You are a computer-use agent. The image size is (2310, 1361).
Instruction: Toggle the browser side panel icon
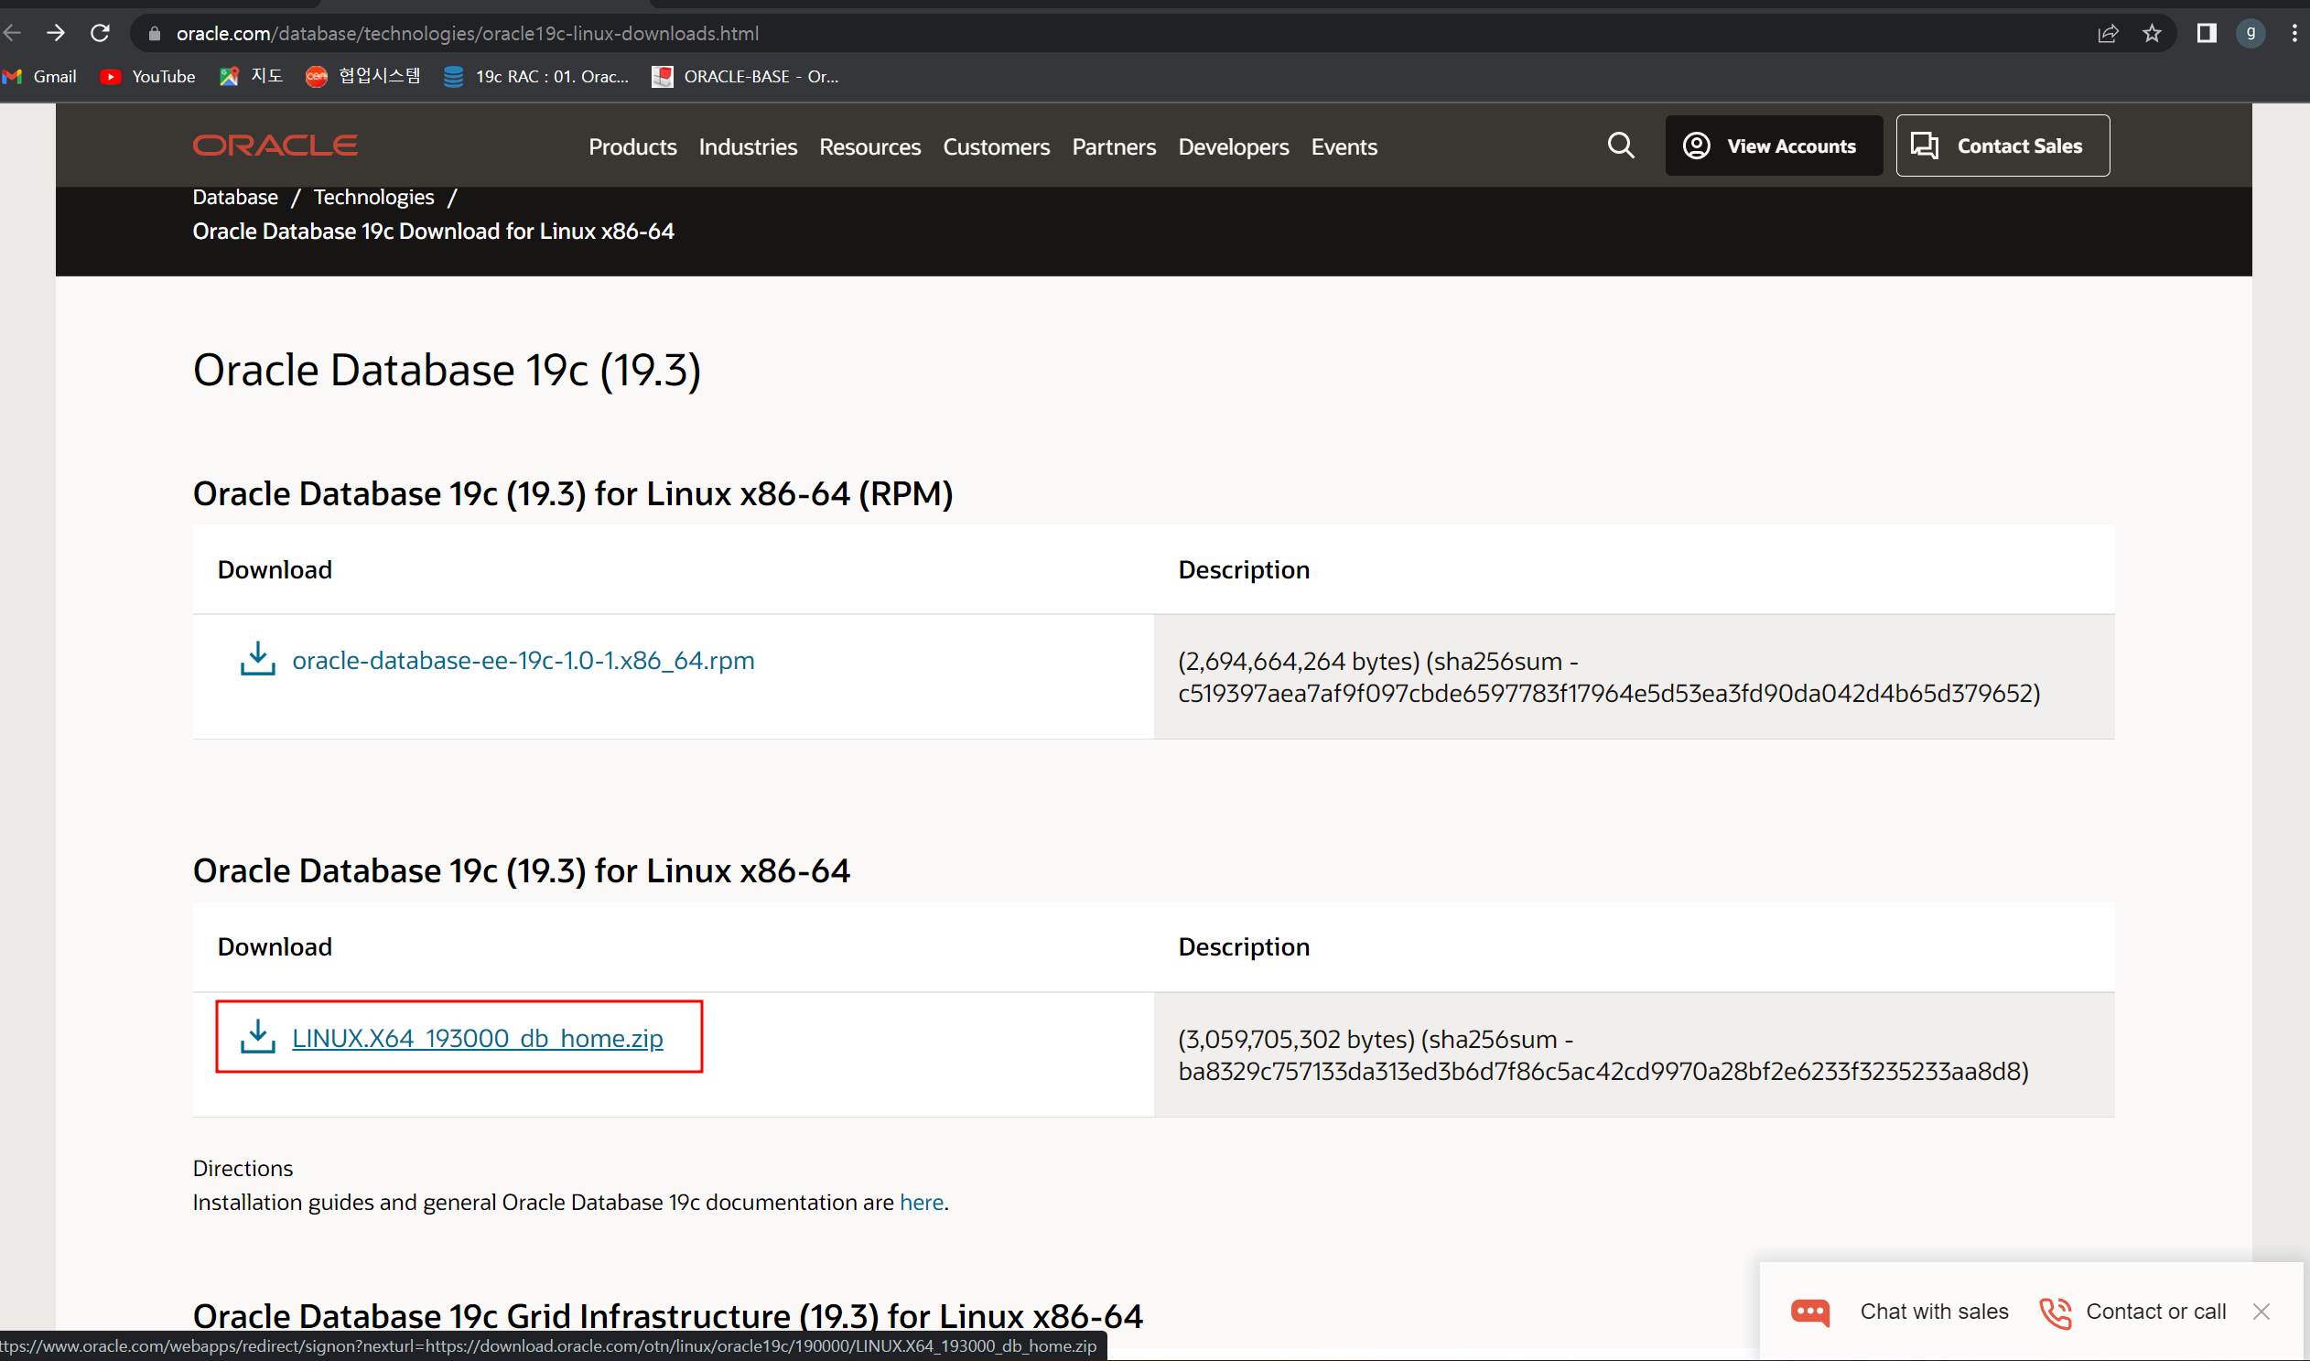pyautogui.click(x=2206, y=34)
